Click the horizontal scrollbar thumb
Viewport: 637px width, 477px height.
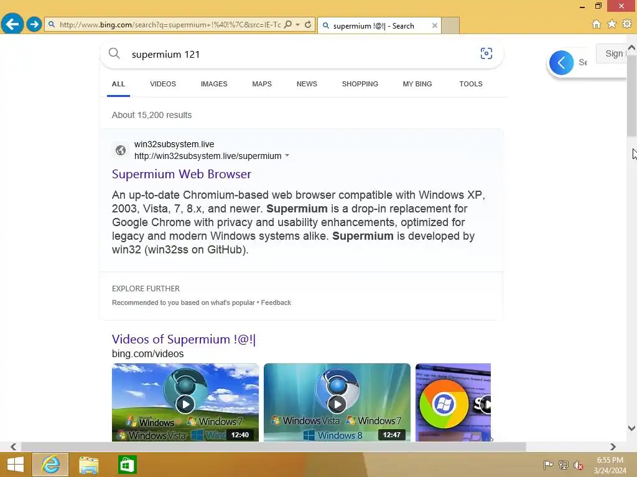pos(274,447)
